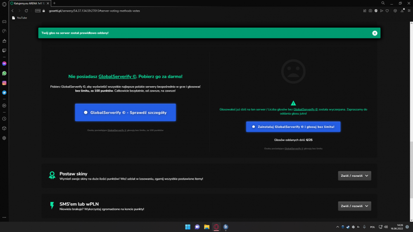Image resolution: width=413 pixels, height=232 pixels.
Task: Open the clock and date 14:26
Action: (397, 227)
